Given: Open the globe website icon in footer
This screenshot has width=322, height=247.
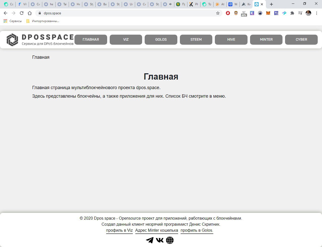Looking at the screenshot, I should pos(170,240).
